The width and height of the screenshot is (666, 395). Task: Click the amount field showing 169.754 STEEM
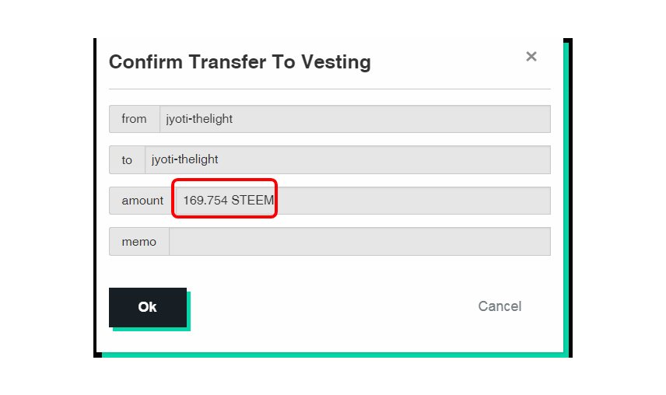[x=363, y=201]
